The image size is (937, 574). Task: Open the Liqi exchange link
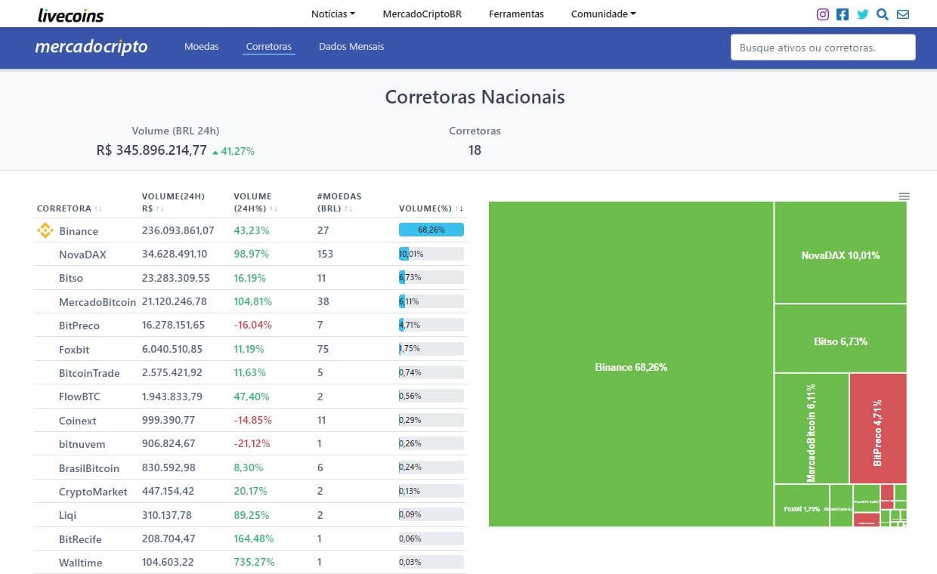click(68, 515)
